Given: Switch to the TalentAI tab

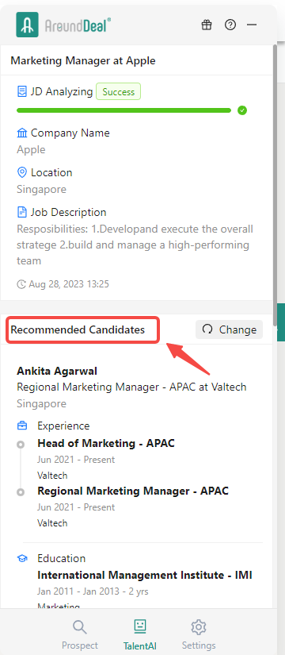Looking at the screenshot, I should (x=140, y=634).
